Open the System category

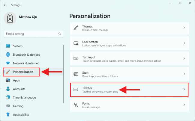coord(18,46)
